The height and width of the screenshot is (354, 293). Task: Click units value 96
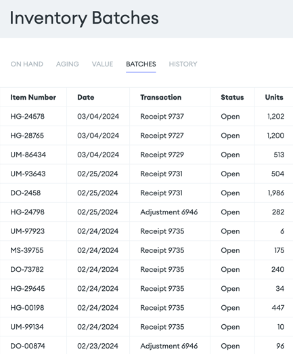point(280,346)
